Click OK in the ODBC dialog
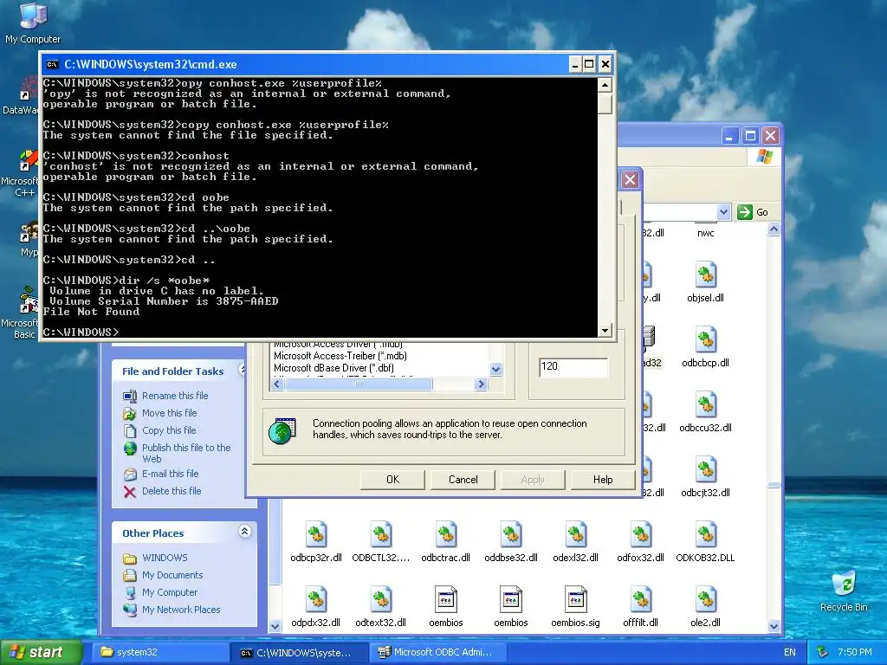The height and width of the screenshot is (665, 887). click(x=392, y=480)
